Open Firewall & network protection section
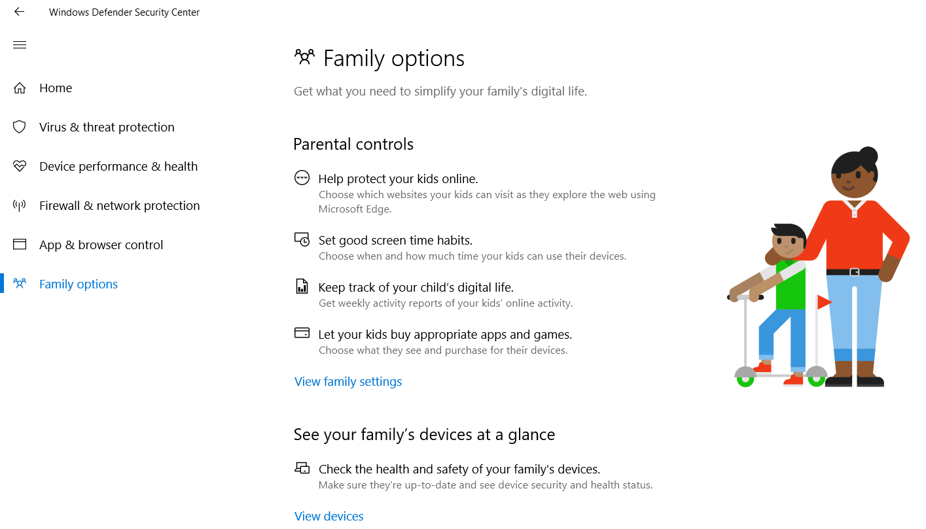Viewport: 926px width, 529px height. point(119,205)
